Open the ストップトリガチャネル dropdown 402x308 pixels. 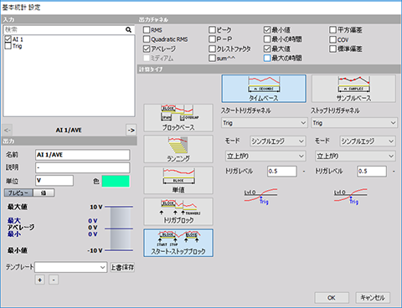pyautogui.click(x=354, y=123)
